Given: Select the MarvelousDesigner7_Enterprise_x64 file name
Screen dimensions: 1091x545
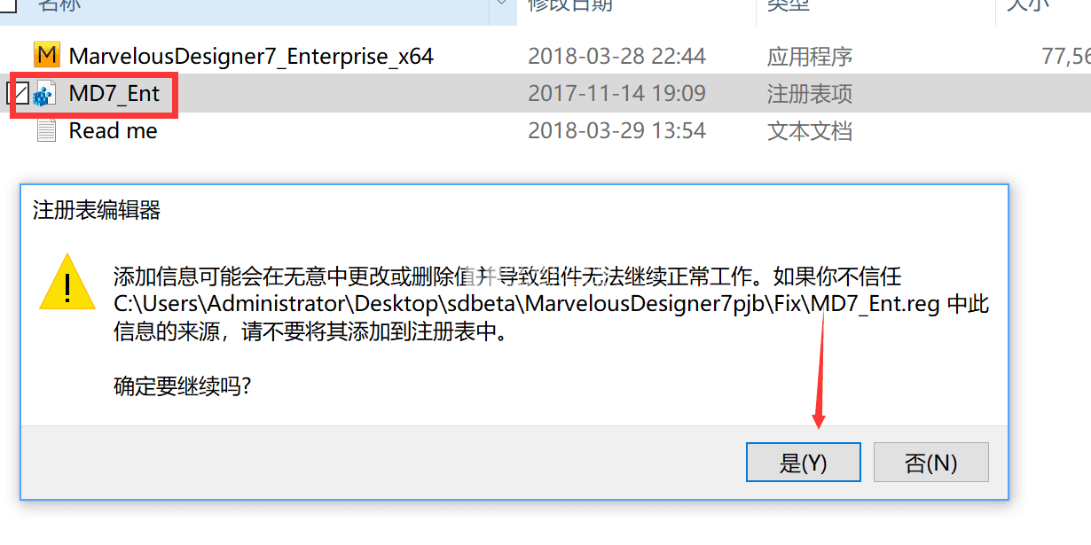Looking at the screenshot, I should point(251,57).
